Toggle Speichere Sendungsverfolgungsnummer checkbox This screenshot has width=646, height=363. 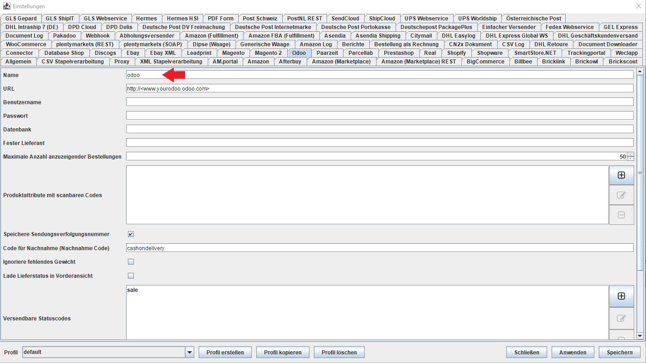[131, 234]
